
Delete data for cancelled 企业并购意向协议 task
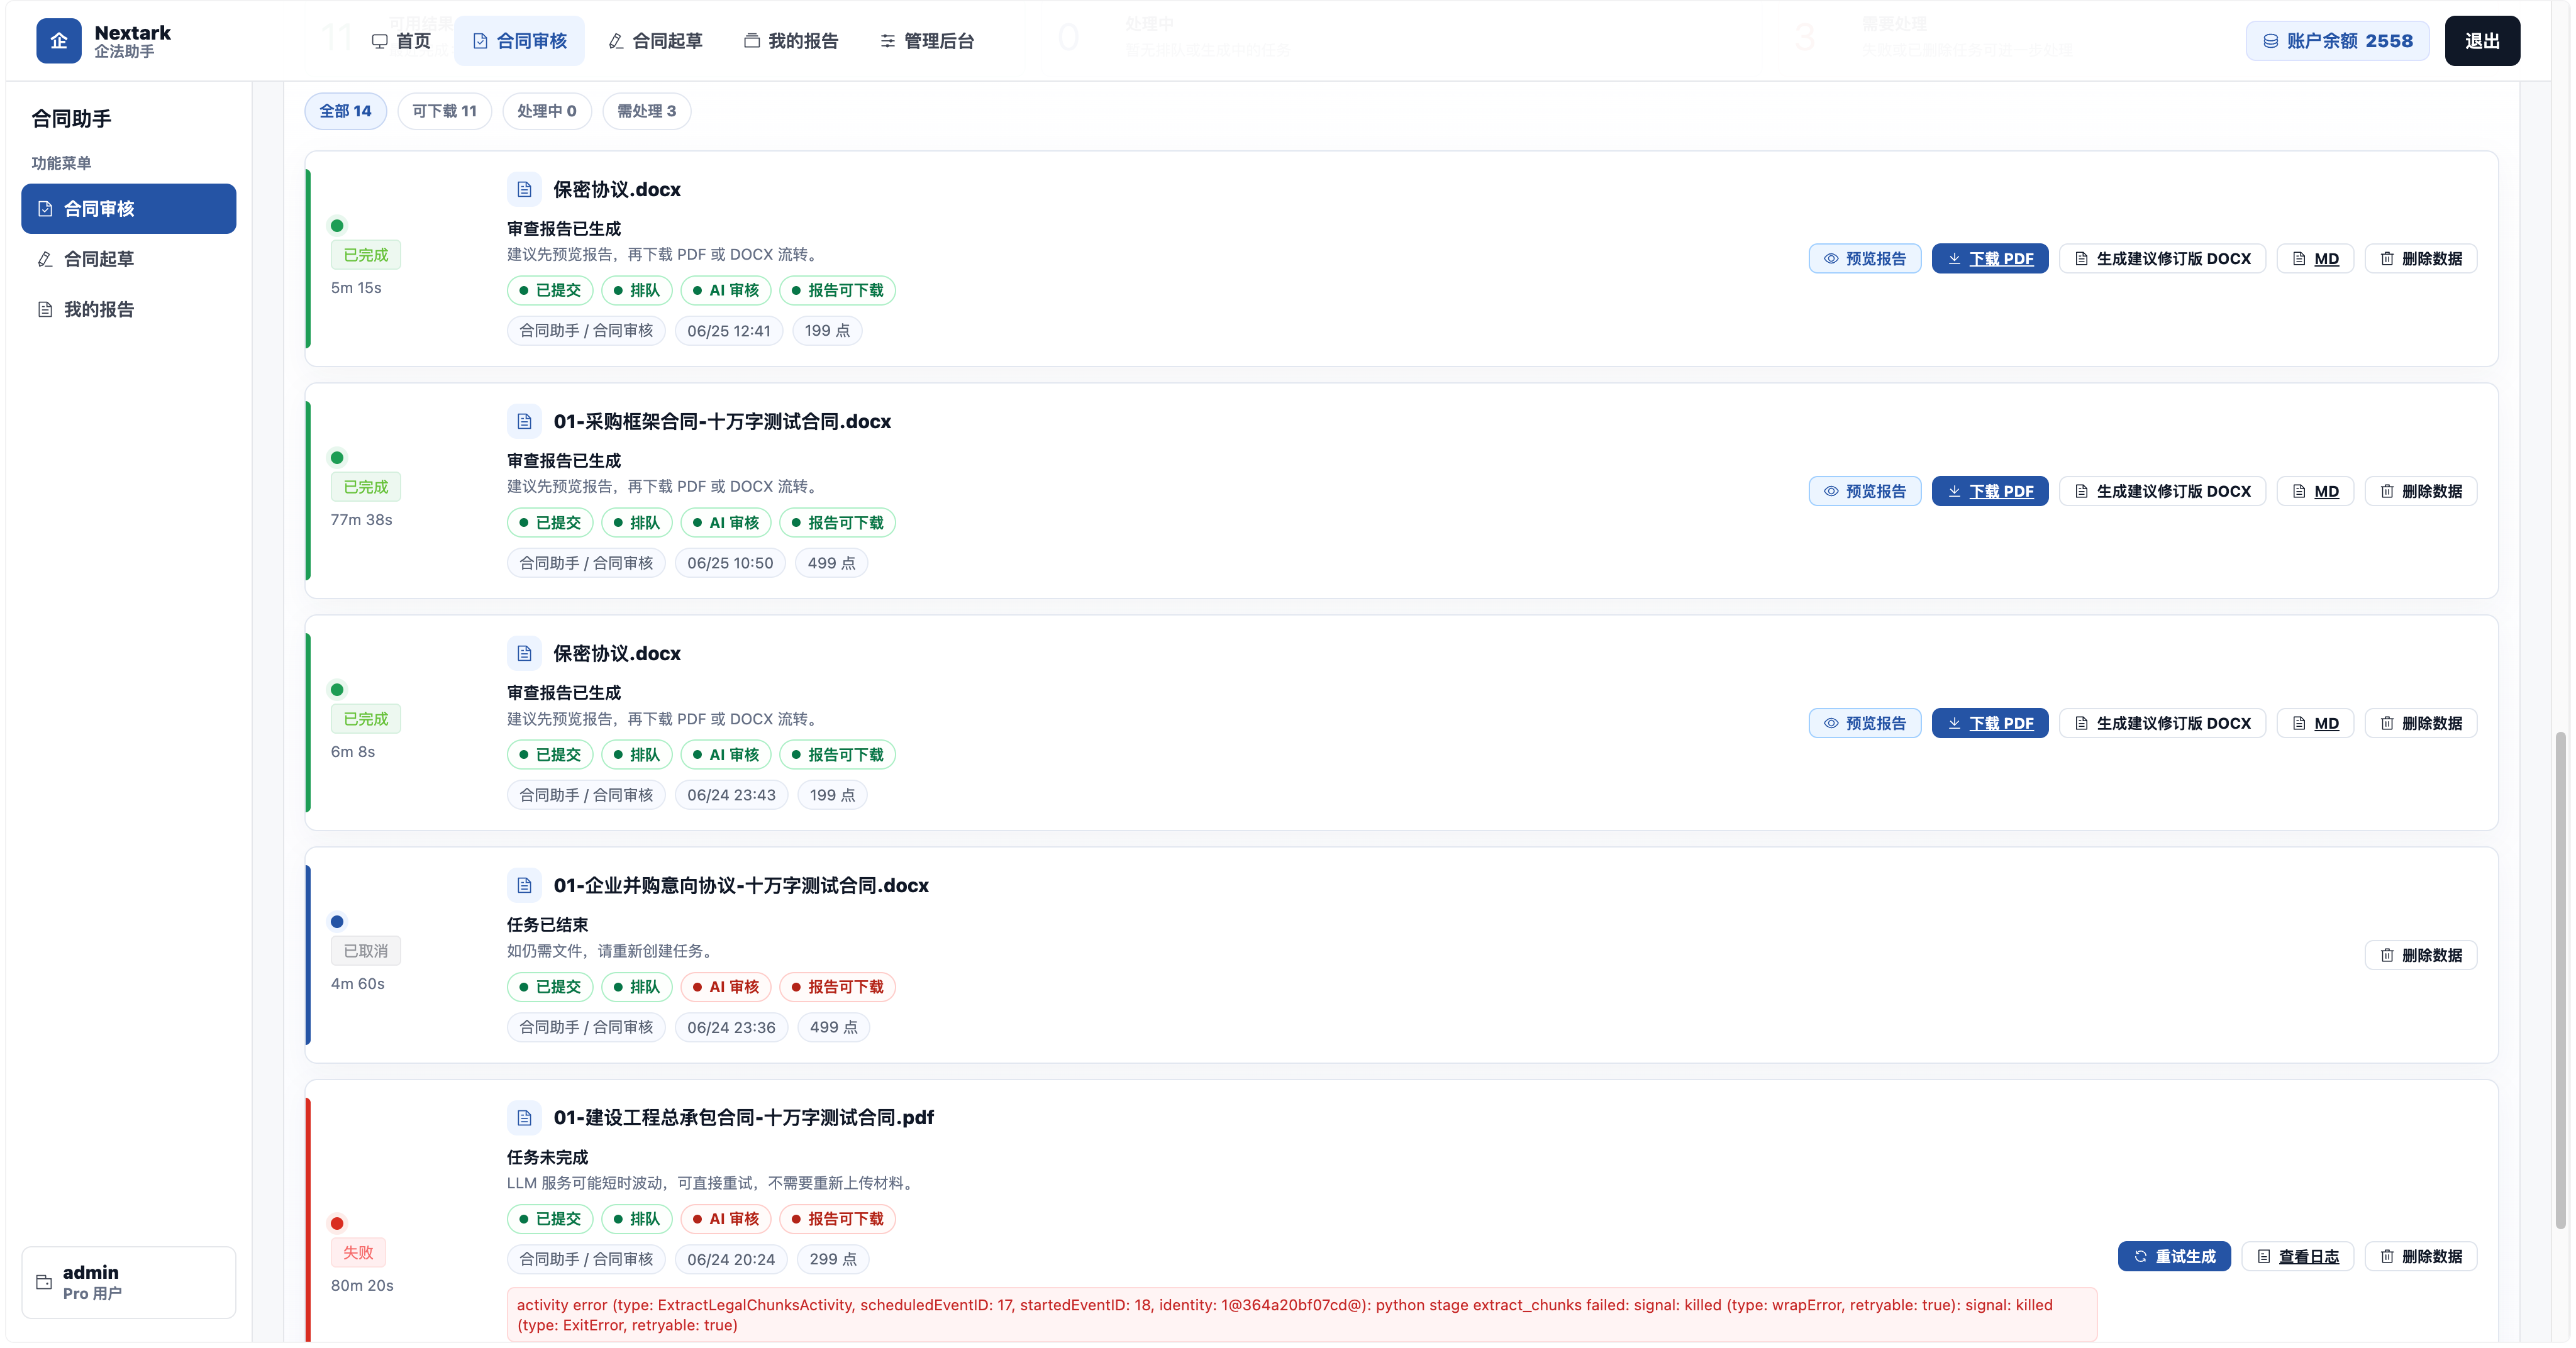pyautogui.click(x=2421, y=955)
